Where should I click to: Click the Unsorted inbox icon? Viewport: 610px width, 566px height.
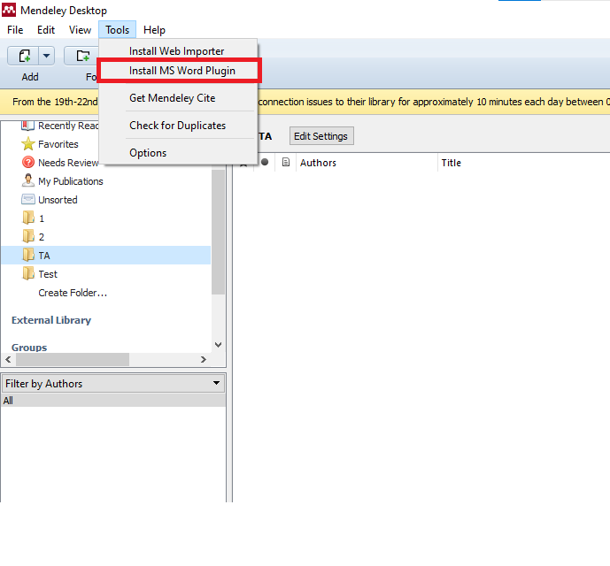coord(28,199)
